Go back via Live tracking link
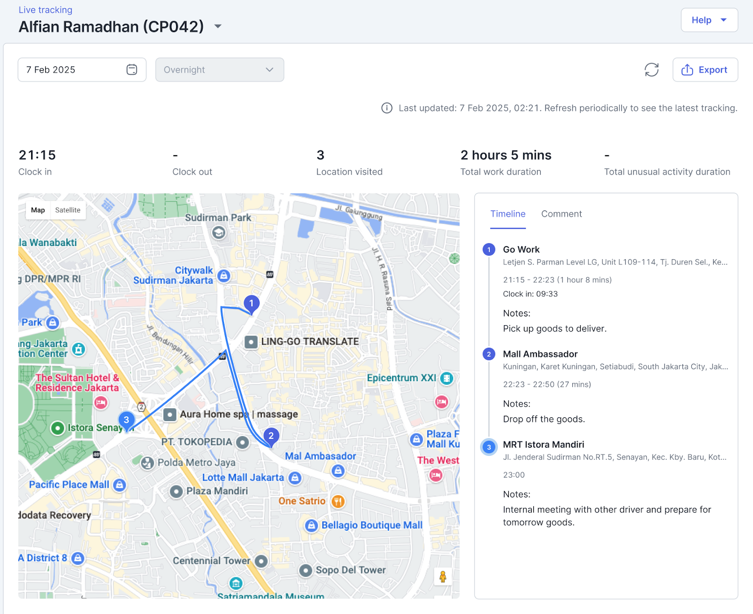The height and width of the screenshot is (614, 753). [46, 10]
